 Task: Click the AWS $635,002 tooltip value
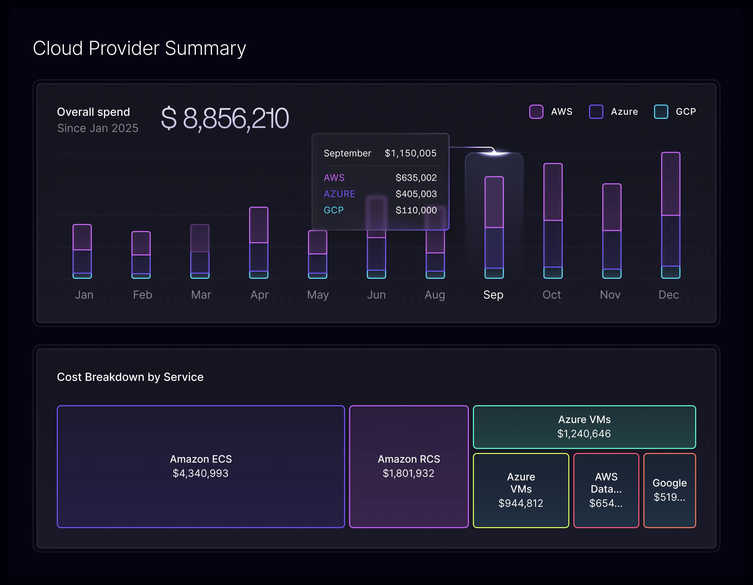(416, 178)
